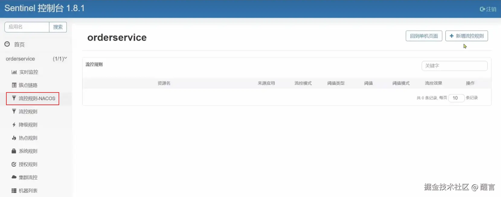
Task: Click the 阈值类型 column header
Action: (x=336, y=83)
